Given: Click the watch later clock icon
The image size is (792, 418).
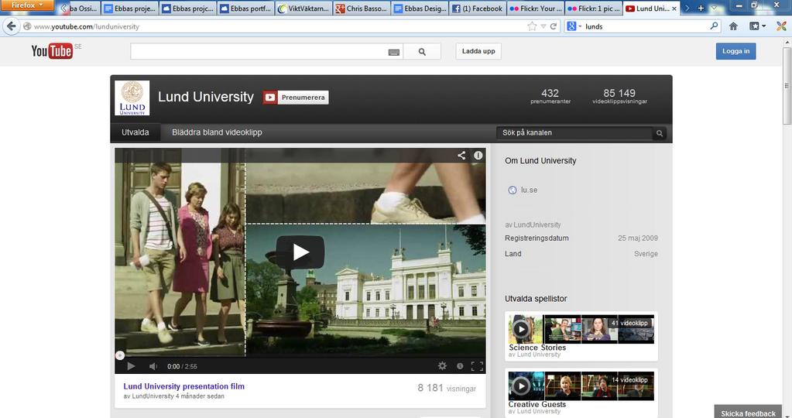Looking at the screenshot, I should point(460,366).
